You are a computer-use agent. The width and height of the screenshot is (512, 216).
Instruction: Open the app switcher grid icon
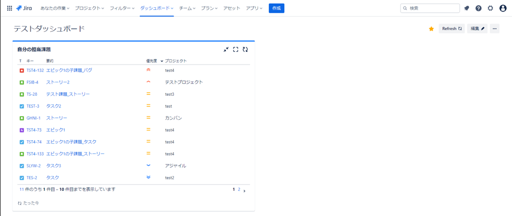[9, 8]
